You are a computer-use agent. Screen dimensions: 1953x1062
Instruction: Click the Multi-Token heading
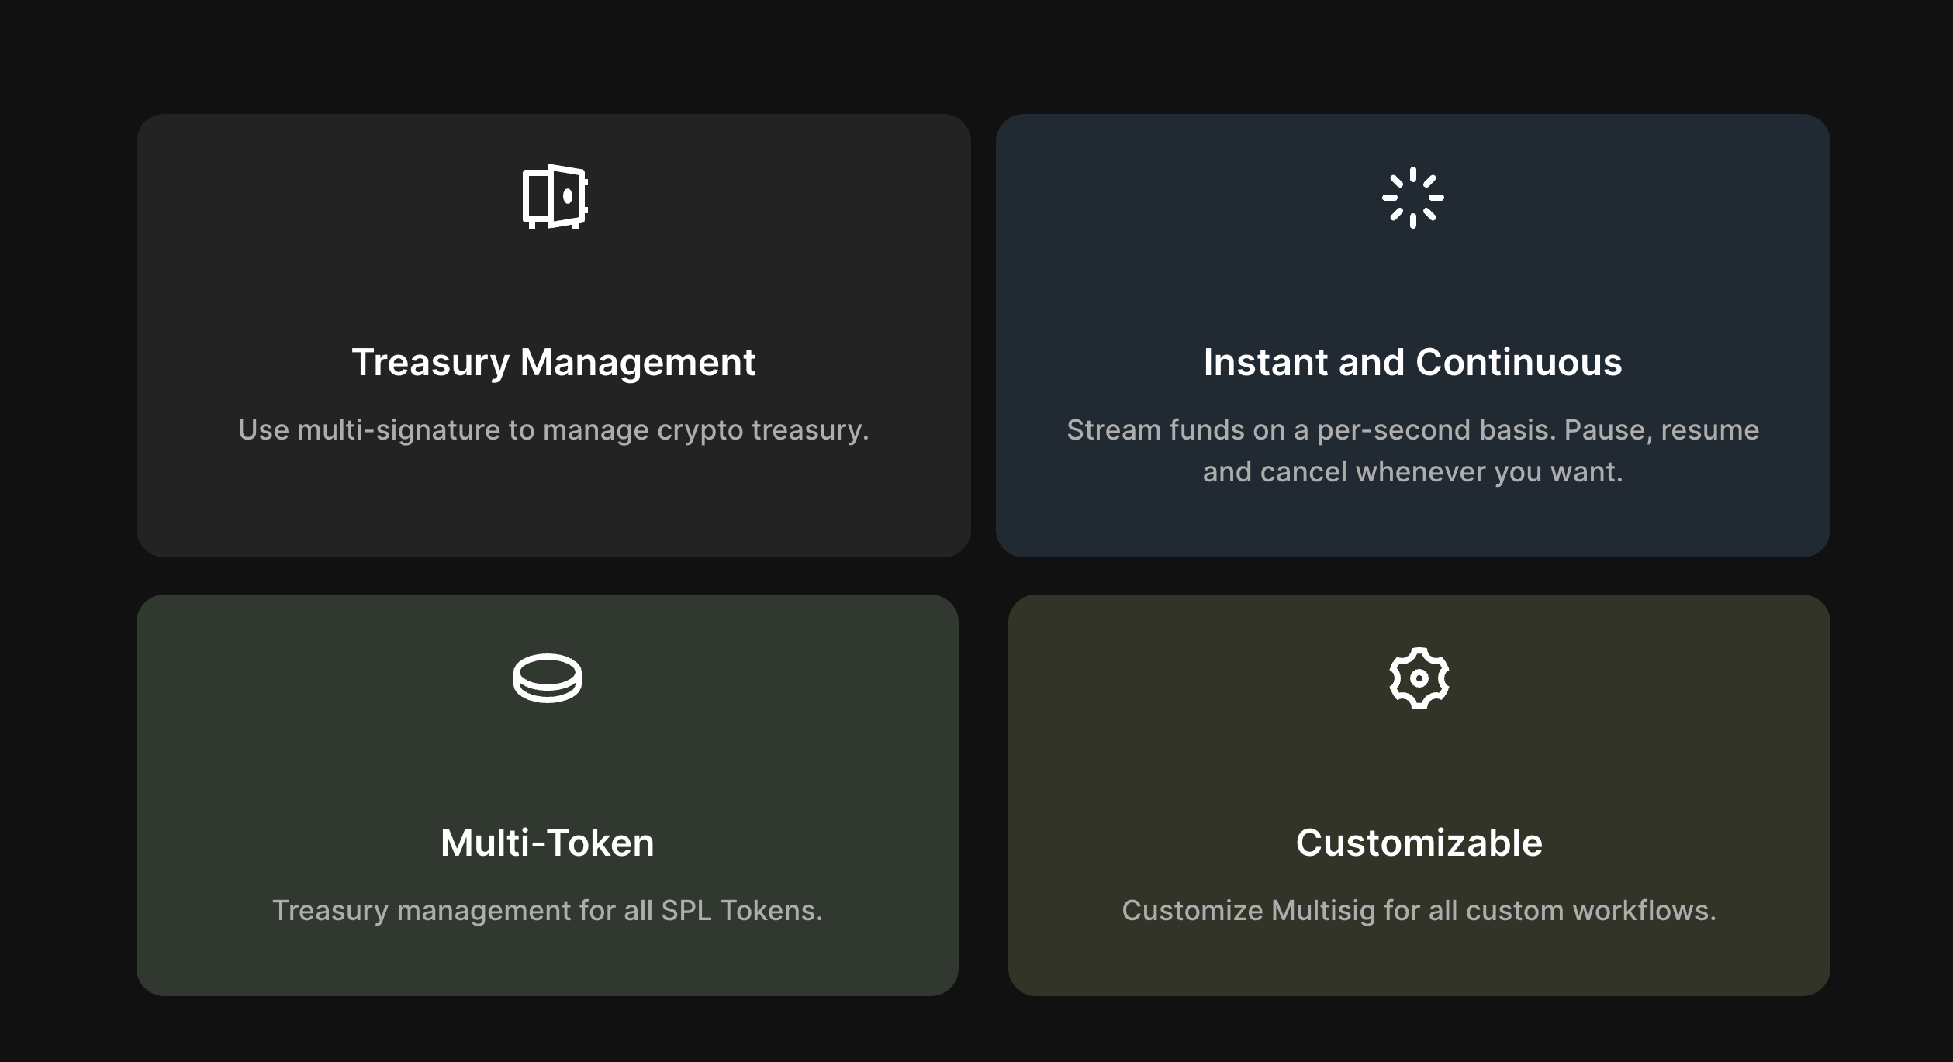tap(547, 843)
